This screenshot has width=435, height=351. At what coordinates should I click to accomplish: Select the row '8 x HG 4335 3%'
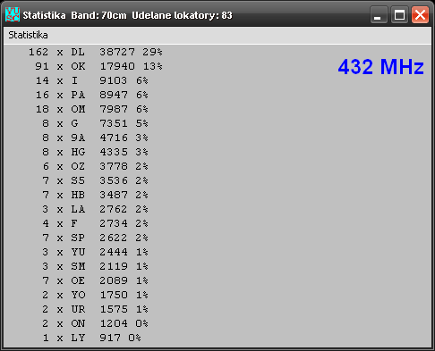coord(95,152)
